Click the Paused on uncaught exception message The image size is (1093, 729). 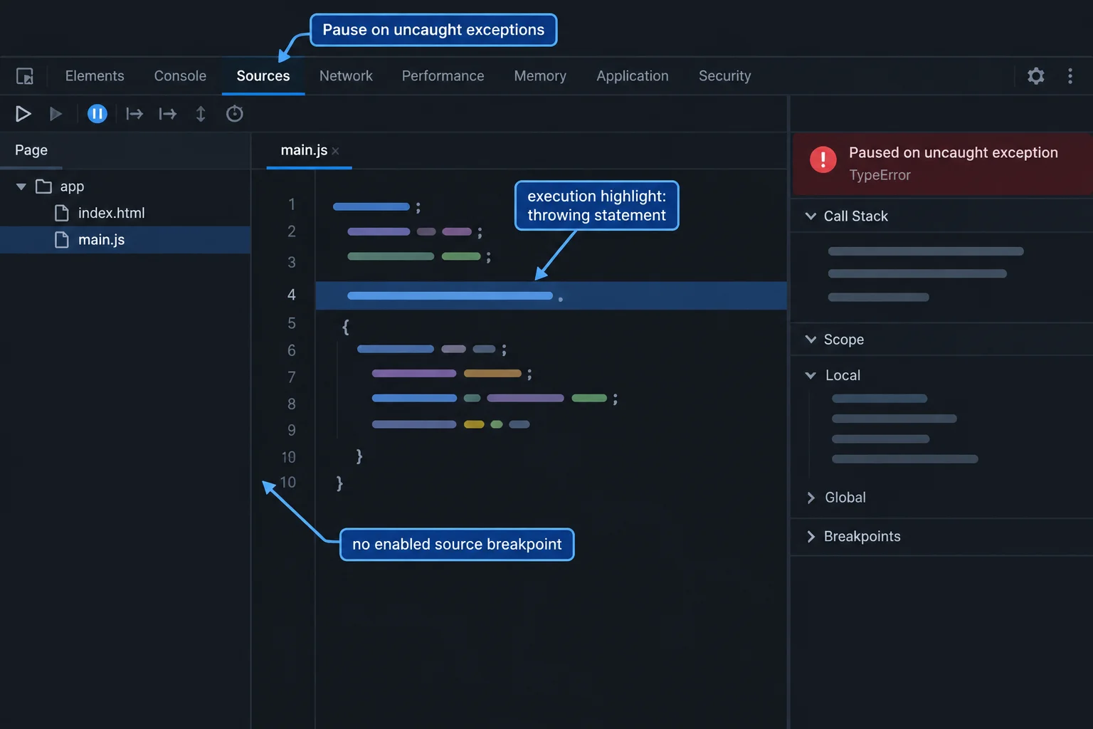pyautogui.click(x=954, y=153)
